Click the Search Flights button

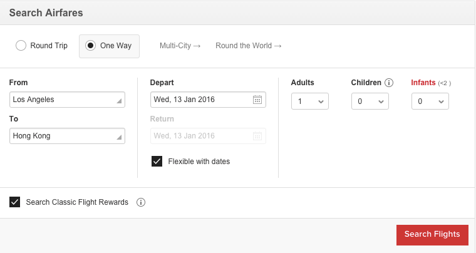coord(432,235)
